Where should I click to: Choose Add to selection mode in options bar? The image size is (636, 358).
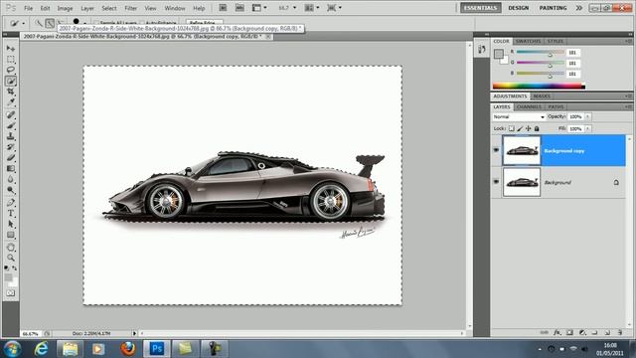(x=50, y=23)
